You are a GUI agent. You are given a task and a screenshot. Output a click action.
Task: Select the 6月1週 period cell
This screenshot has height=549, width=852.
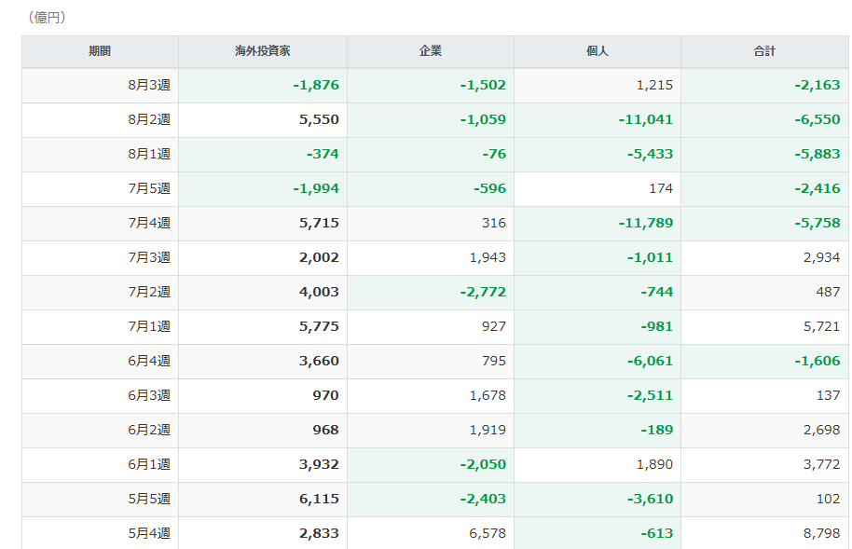point(100,465)
